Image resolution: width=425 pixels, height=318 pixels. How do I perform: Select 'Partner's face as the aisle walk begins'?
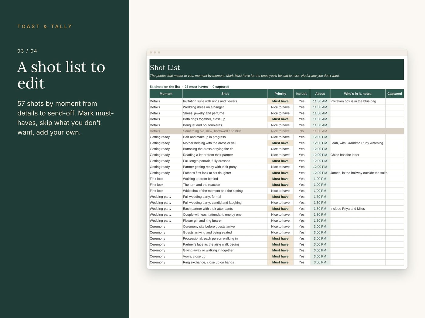pyautogui.click(x=225, y=244)
